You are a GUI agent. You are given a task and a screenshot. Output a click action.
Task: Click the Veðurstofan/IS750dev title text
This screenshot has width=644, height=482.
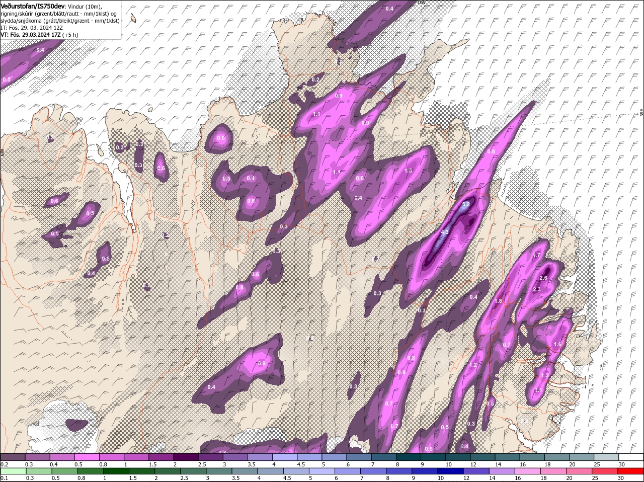[x=33, y=6]
